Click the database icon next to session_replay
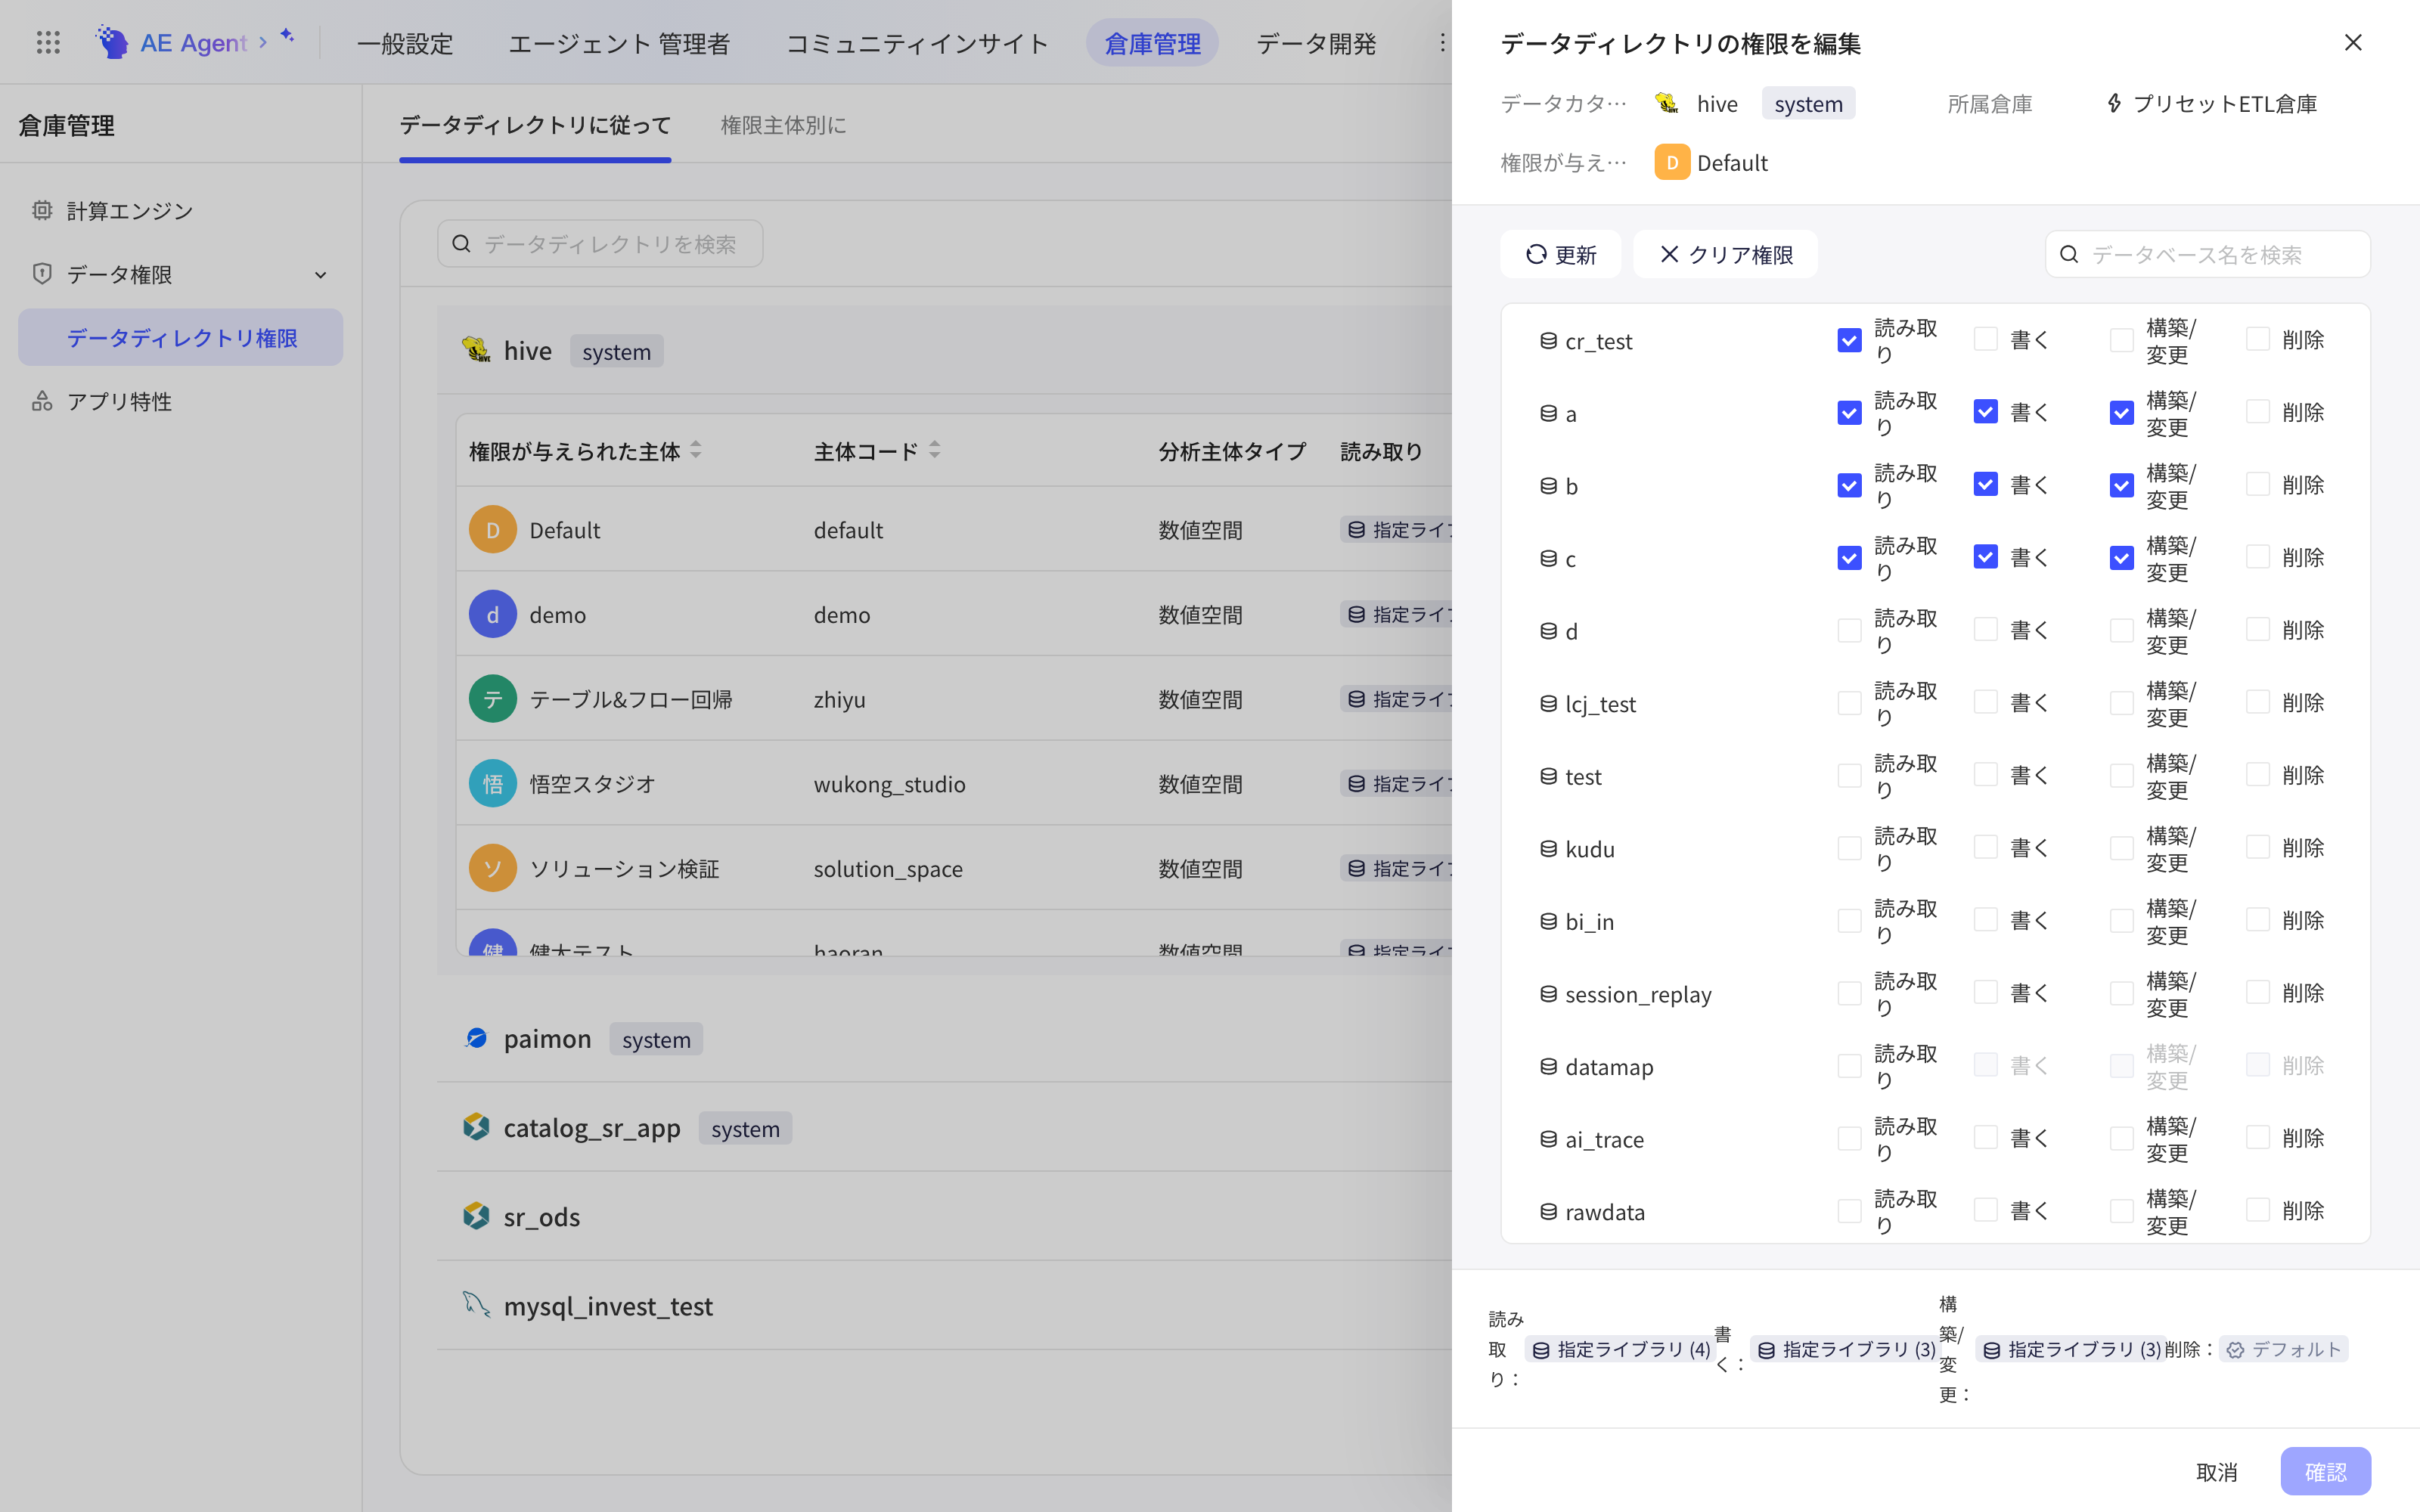This screenshot has height=1512, width=2420. 1548,994
